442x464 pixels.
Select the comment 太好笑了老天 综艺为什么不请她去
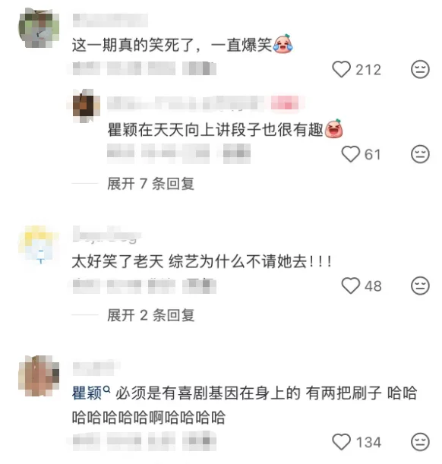(x=201, y=261)
